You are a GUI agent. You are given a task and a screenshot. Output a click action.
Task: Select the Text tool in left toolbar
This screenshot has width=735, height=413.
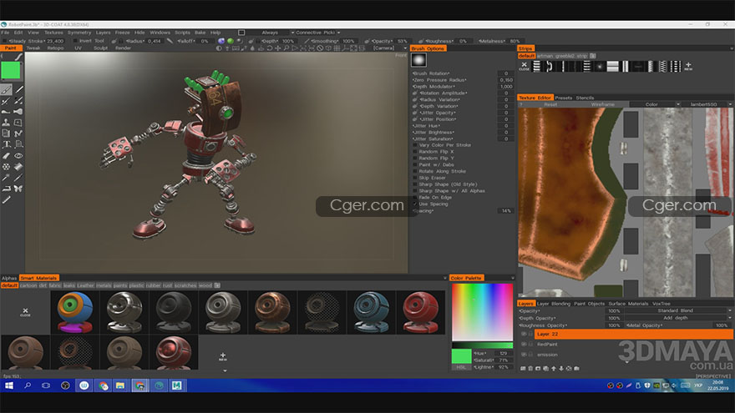6,144
